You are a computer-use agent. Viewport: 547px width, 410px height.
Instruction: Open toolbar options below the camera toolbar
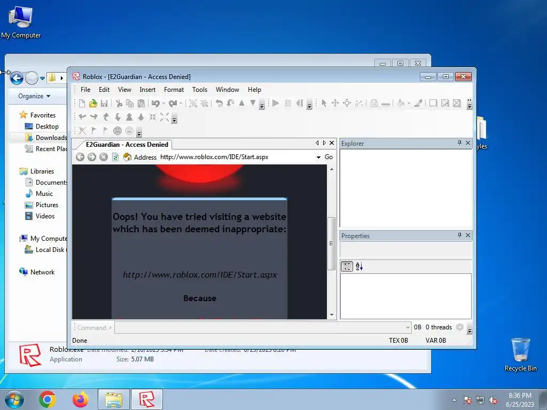tap(175, 119)
